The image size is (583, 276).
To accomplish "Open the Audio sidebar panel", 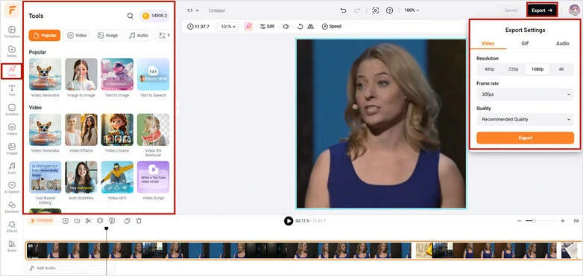I will click(11, 168).
